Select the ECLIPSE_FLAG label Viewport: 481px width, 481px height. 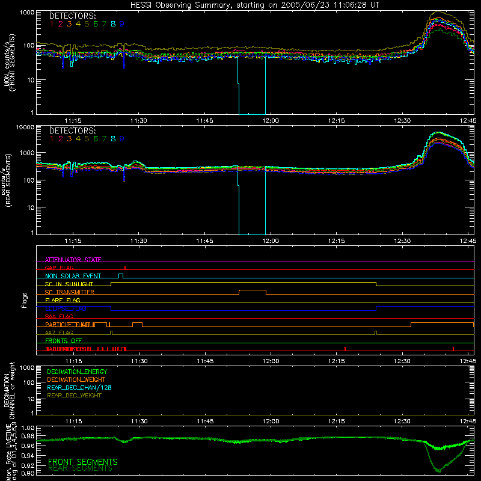66,308
